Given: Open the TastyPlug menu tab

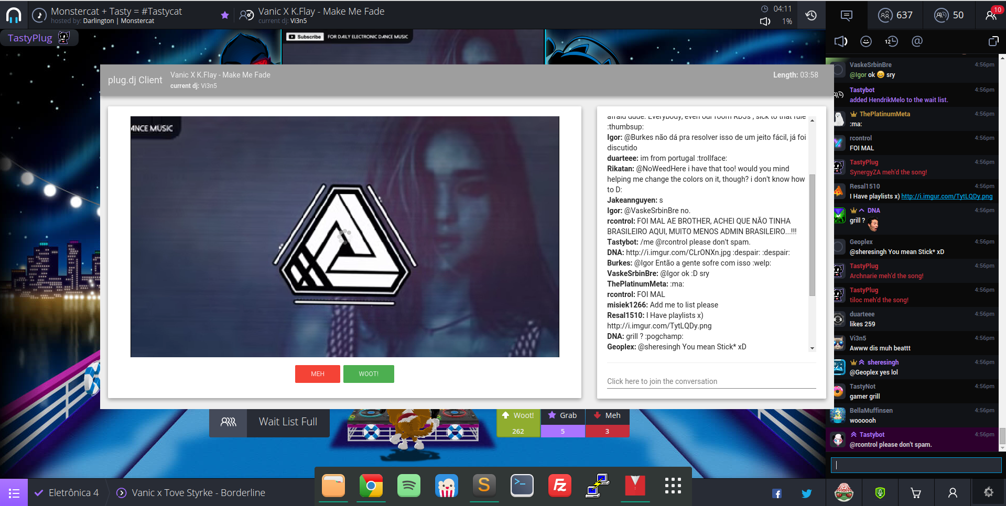Looking at the screenshot, I should (x=39, y=38).
